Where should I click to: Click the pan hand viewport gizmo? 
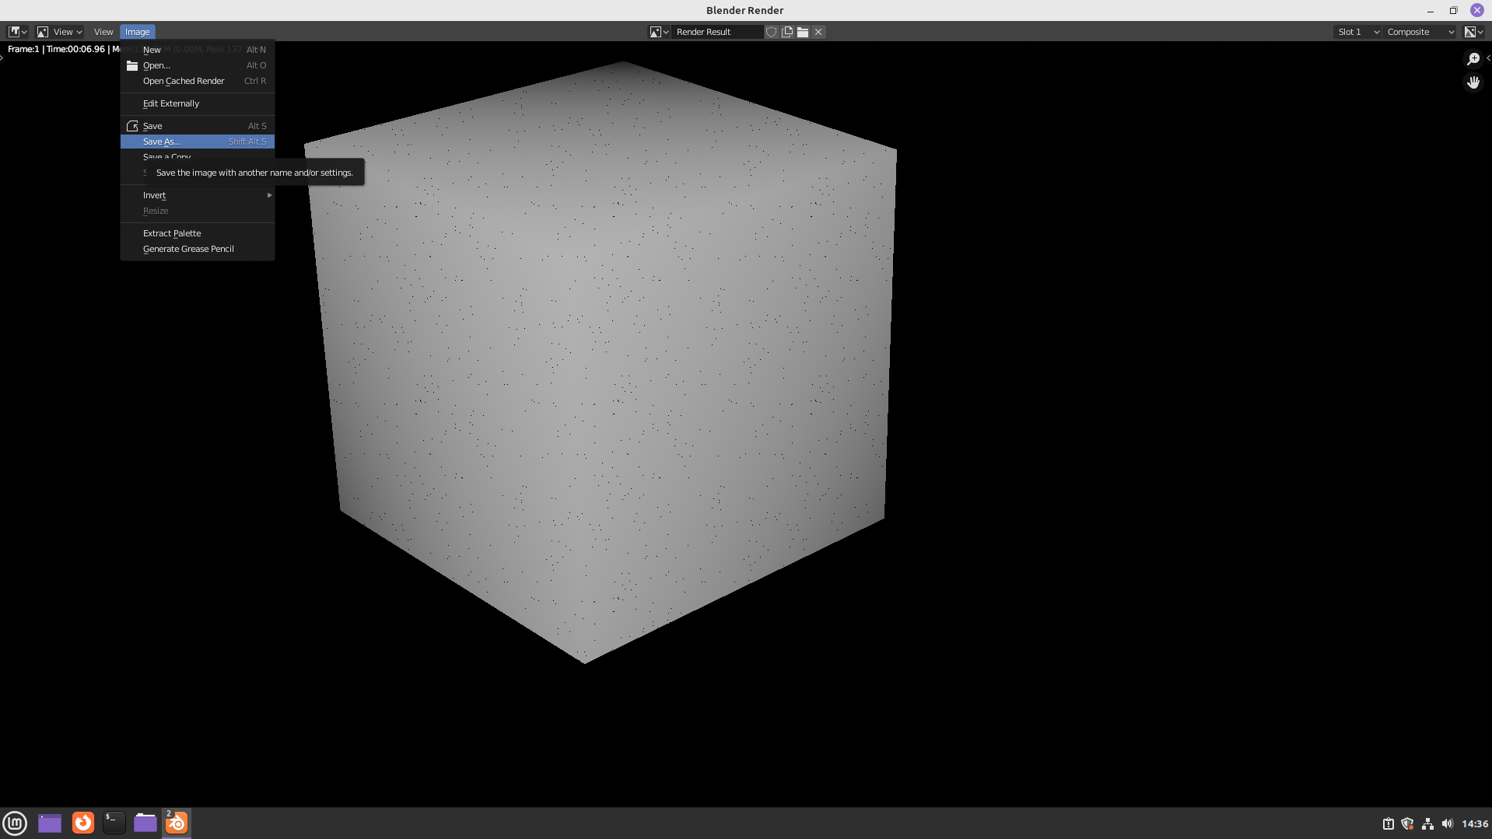pos(1473,82)
